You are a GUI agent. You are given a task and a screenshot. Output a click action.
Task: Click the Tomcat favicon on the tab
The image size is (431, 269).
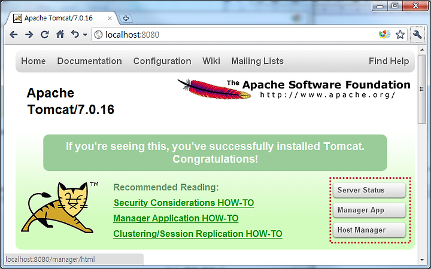[17, 18]
